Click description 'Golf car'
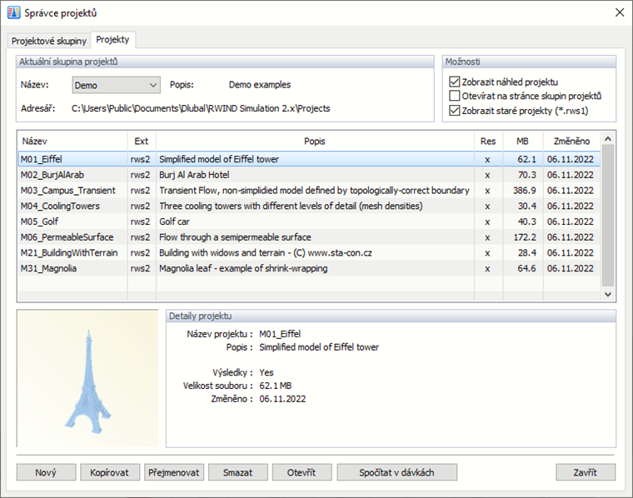Screen dimensions: 633x498 (174, 222)
